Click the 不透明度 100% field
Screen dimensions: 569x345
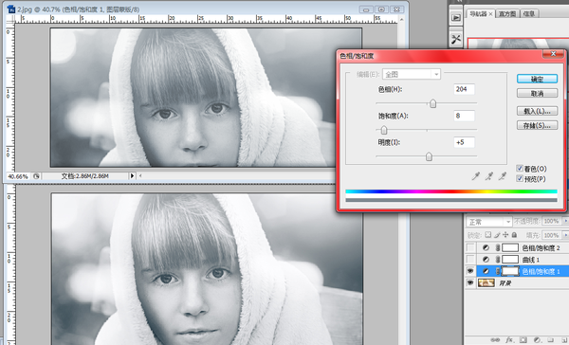pos(551,221)
